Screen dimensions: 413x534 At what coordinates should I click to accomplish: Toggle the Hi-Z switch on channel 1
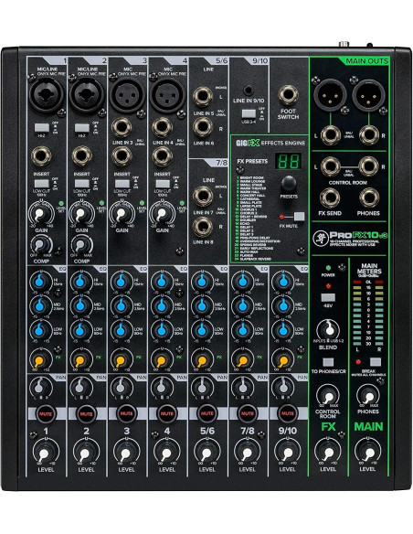pyautogui.click(x=42, y=128)
